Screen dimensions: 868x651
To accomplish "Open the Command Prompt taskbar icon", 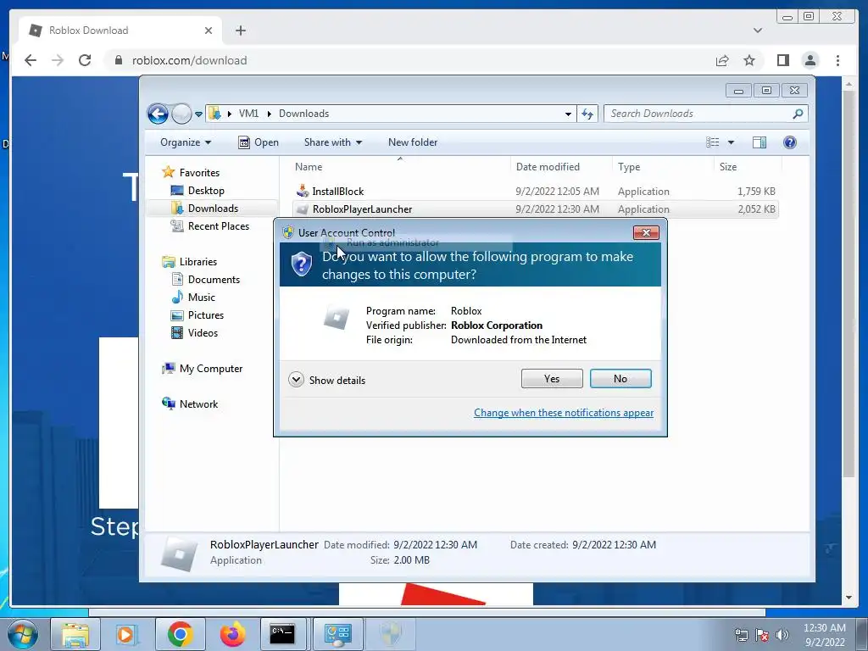I will (282, 634).
